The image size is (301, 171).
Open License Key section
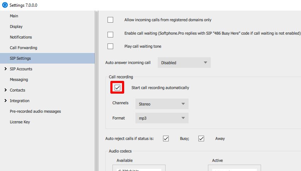tap(20, 122)
